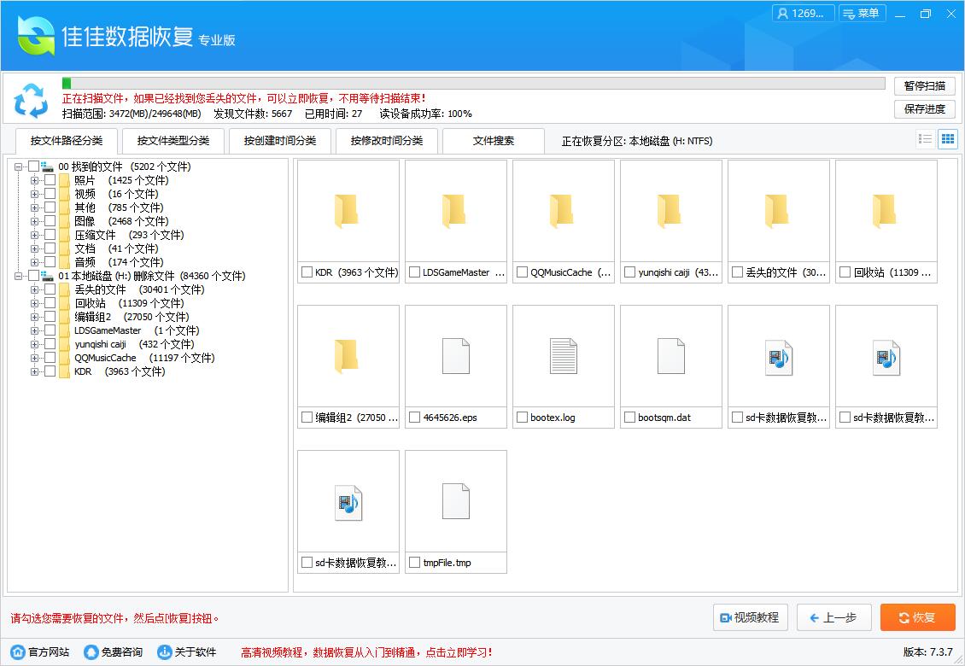Select the LDSGameMaster folder icon in grid
965x666 pixels.
(x=455, y=212)
